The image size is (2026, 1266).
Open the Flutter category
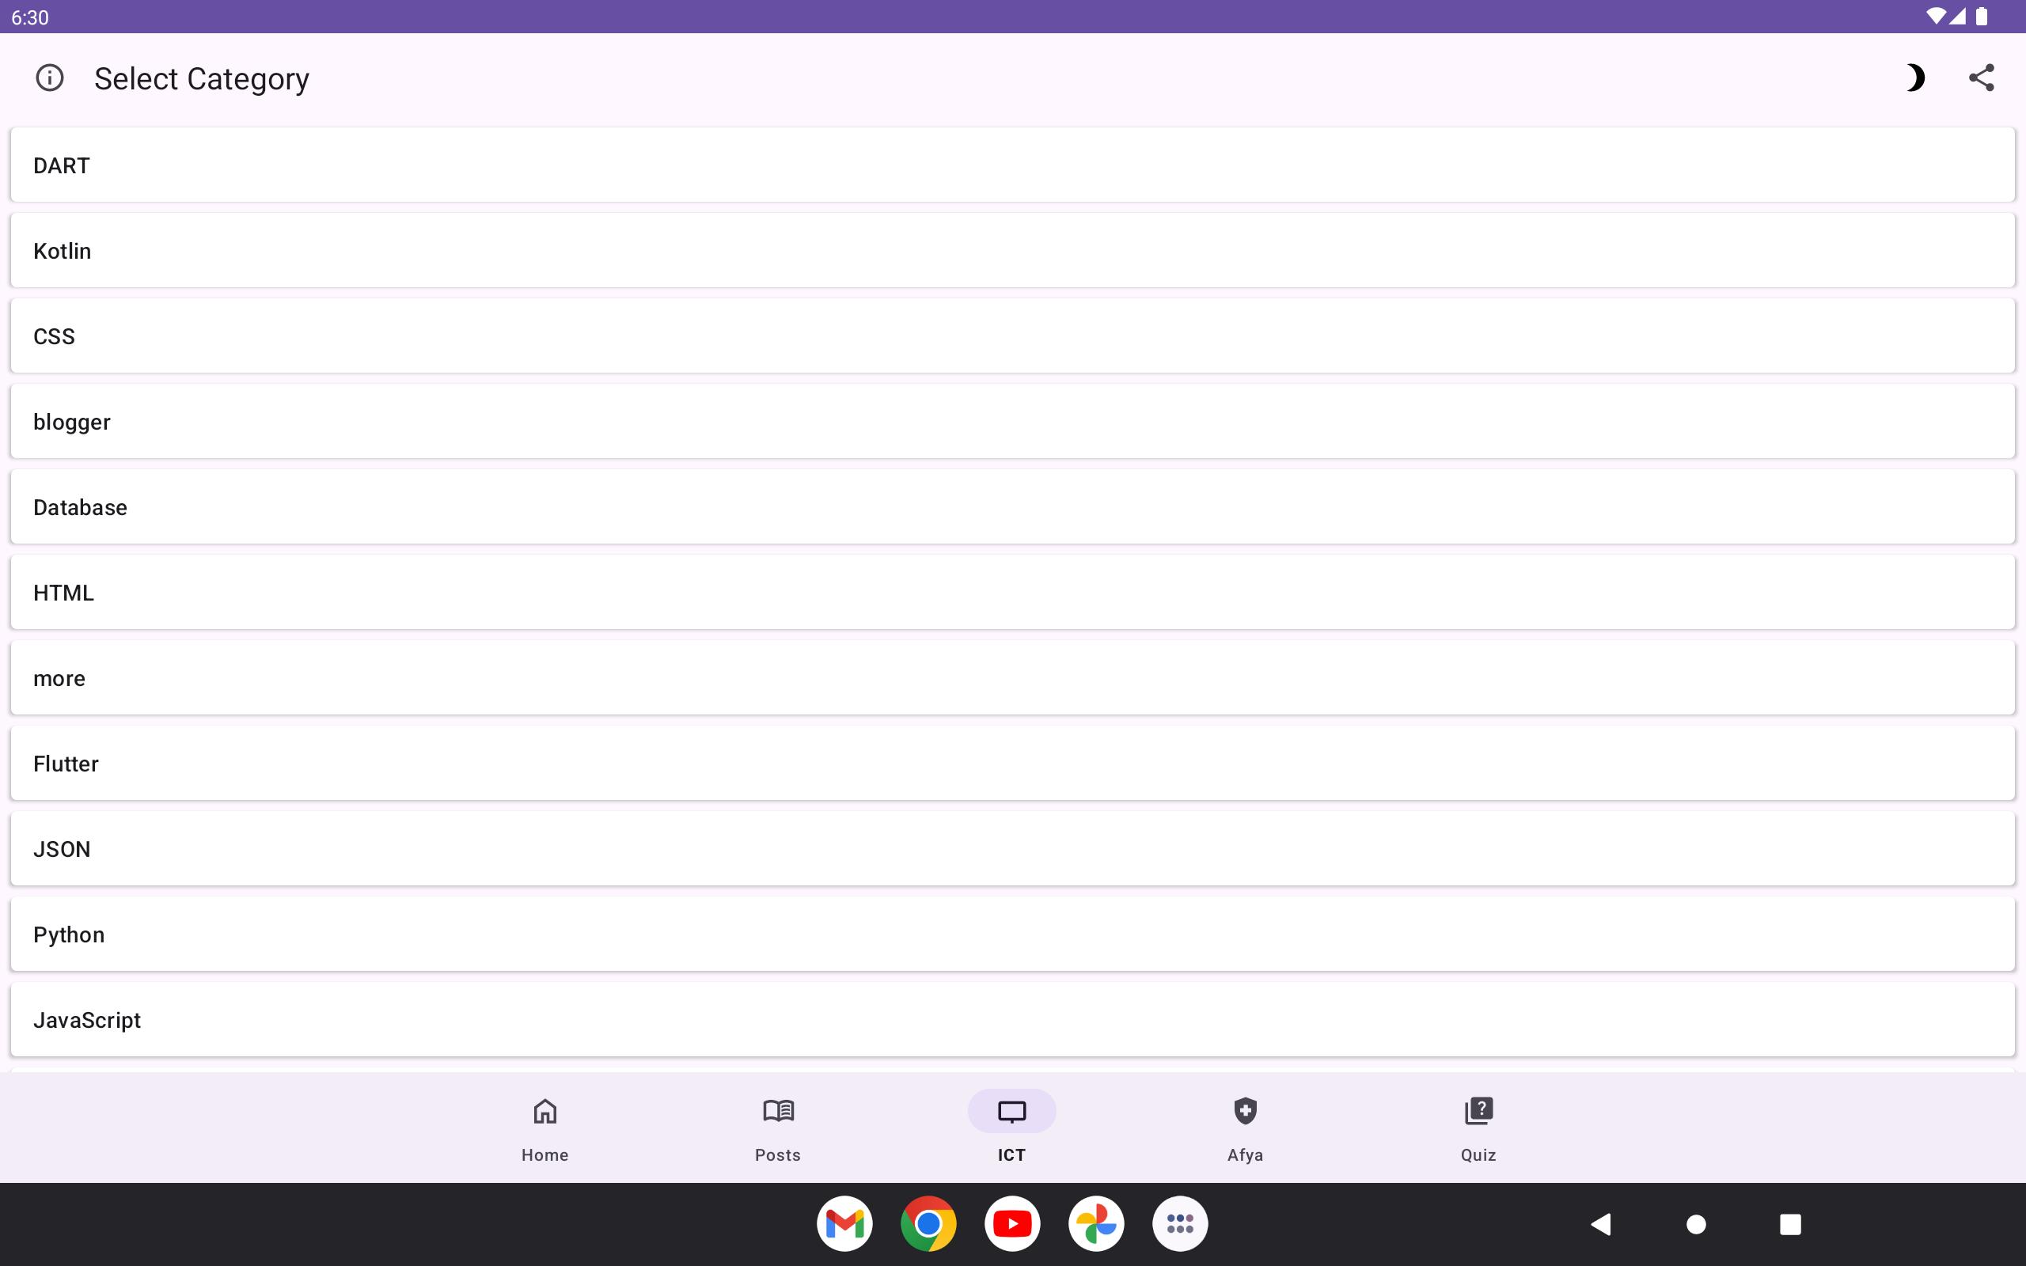1012,763
